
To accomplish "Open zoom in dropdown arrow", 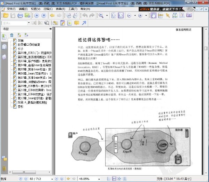I will pyautogui.click(x=146, y=16).
